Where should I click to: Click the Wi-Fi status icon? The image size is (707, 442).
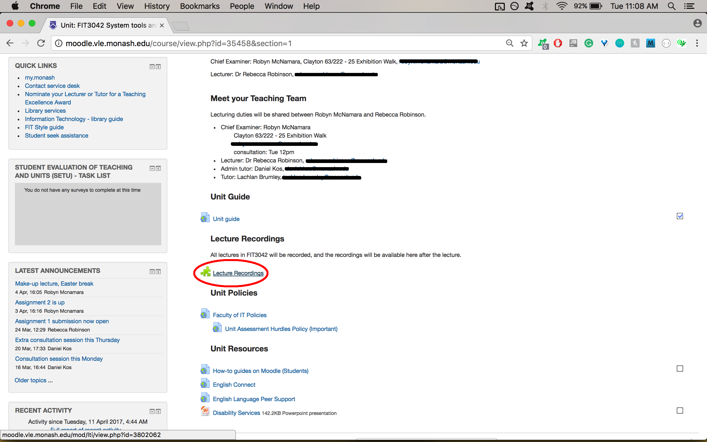pos(562,6)
